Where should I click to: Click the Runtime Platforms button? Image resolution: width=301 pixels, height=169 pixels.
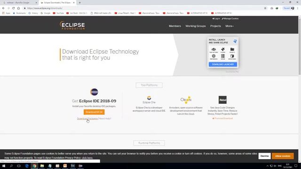149,143
